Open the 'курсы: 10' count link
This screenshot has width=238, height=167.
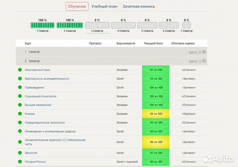[x=195, y=52]
